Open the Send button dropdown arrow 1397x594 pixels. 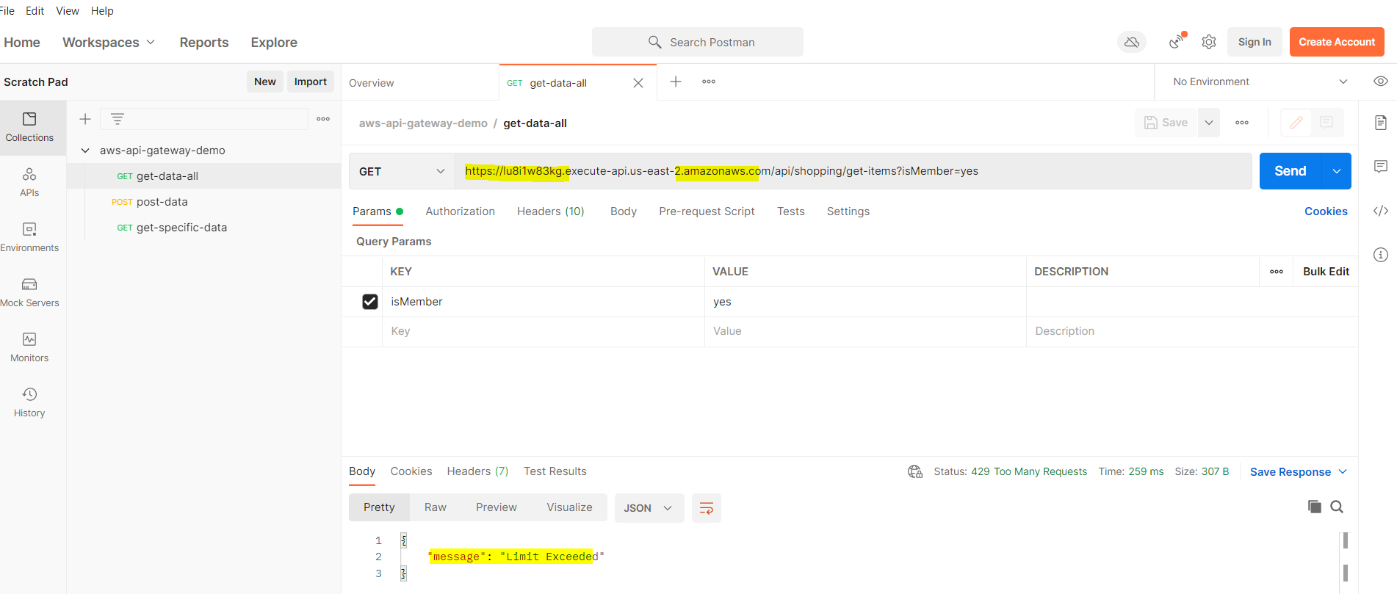(x=1337, y=171)
